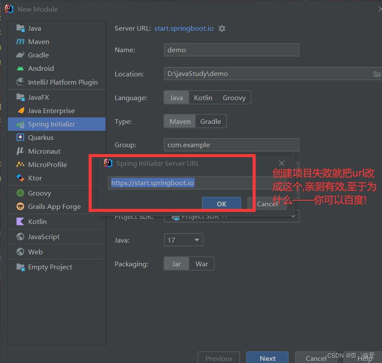The image size is (382, 363).
Task: Click the Maven 'm' icon
Action: tap(20, 41)
